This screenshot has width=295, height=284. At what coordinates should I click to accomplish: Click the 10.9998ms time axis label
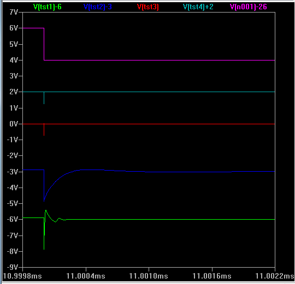pyautogui.click(x=22, y=276)
